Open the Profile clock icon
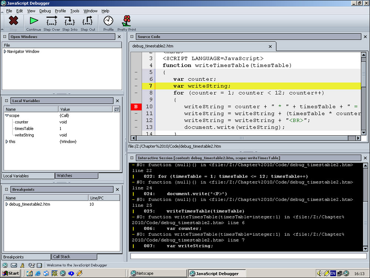The height and width of the screenshot is (278, 370). (x=108, y=21)
